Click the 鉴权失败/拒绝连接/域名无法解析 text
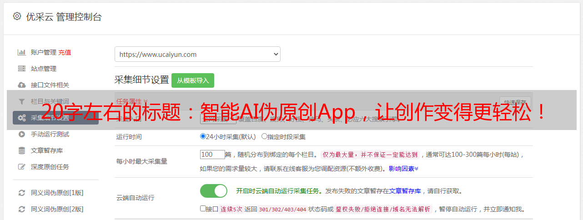The width and height of the screenshot is (583, 220). coord(383,210)
